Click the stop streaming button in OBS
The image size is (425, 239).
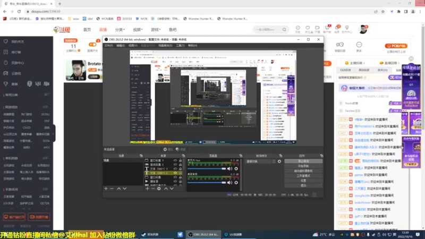tap(303, 161)
